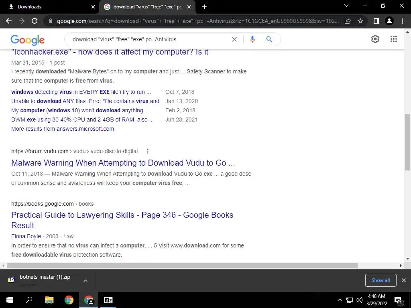
Task: Go back with the browser back arrow
Action: tap(9, 21)
